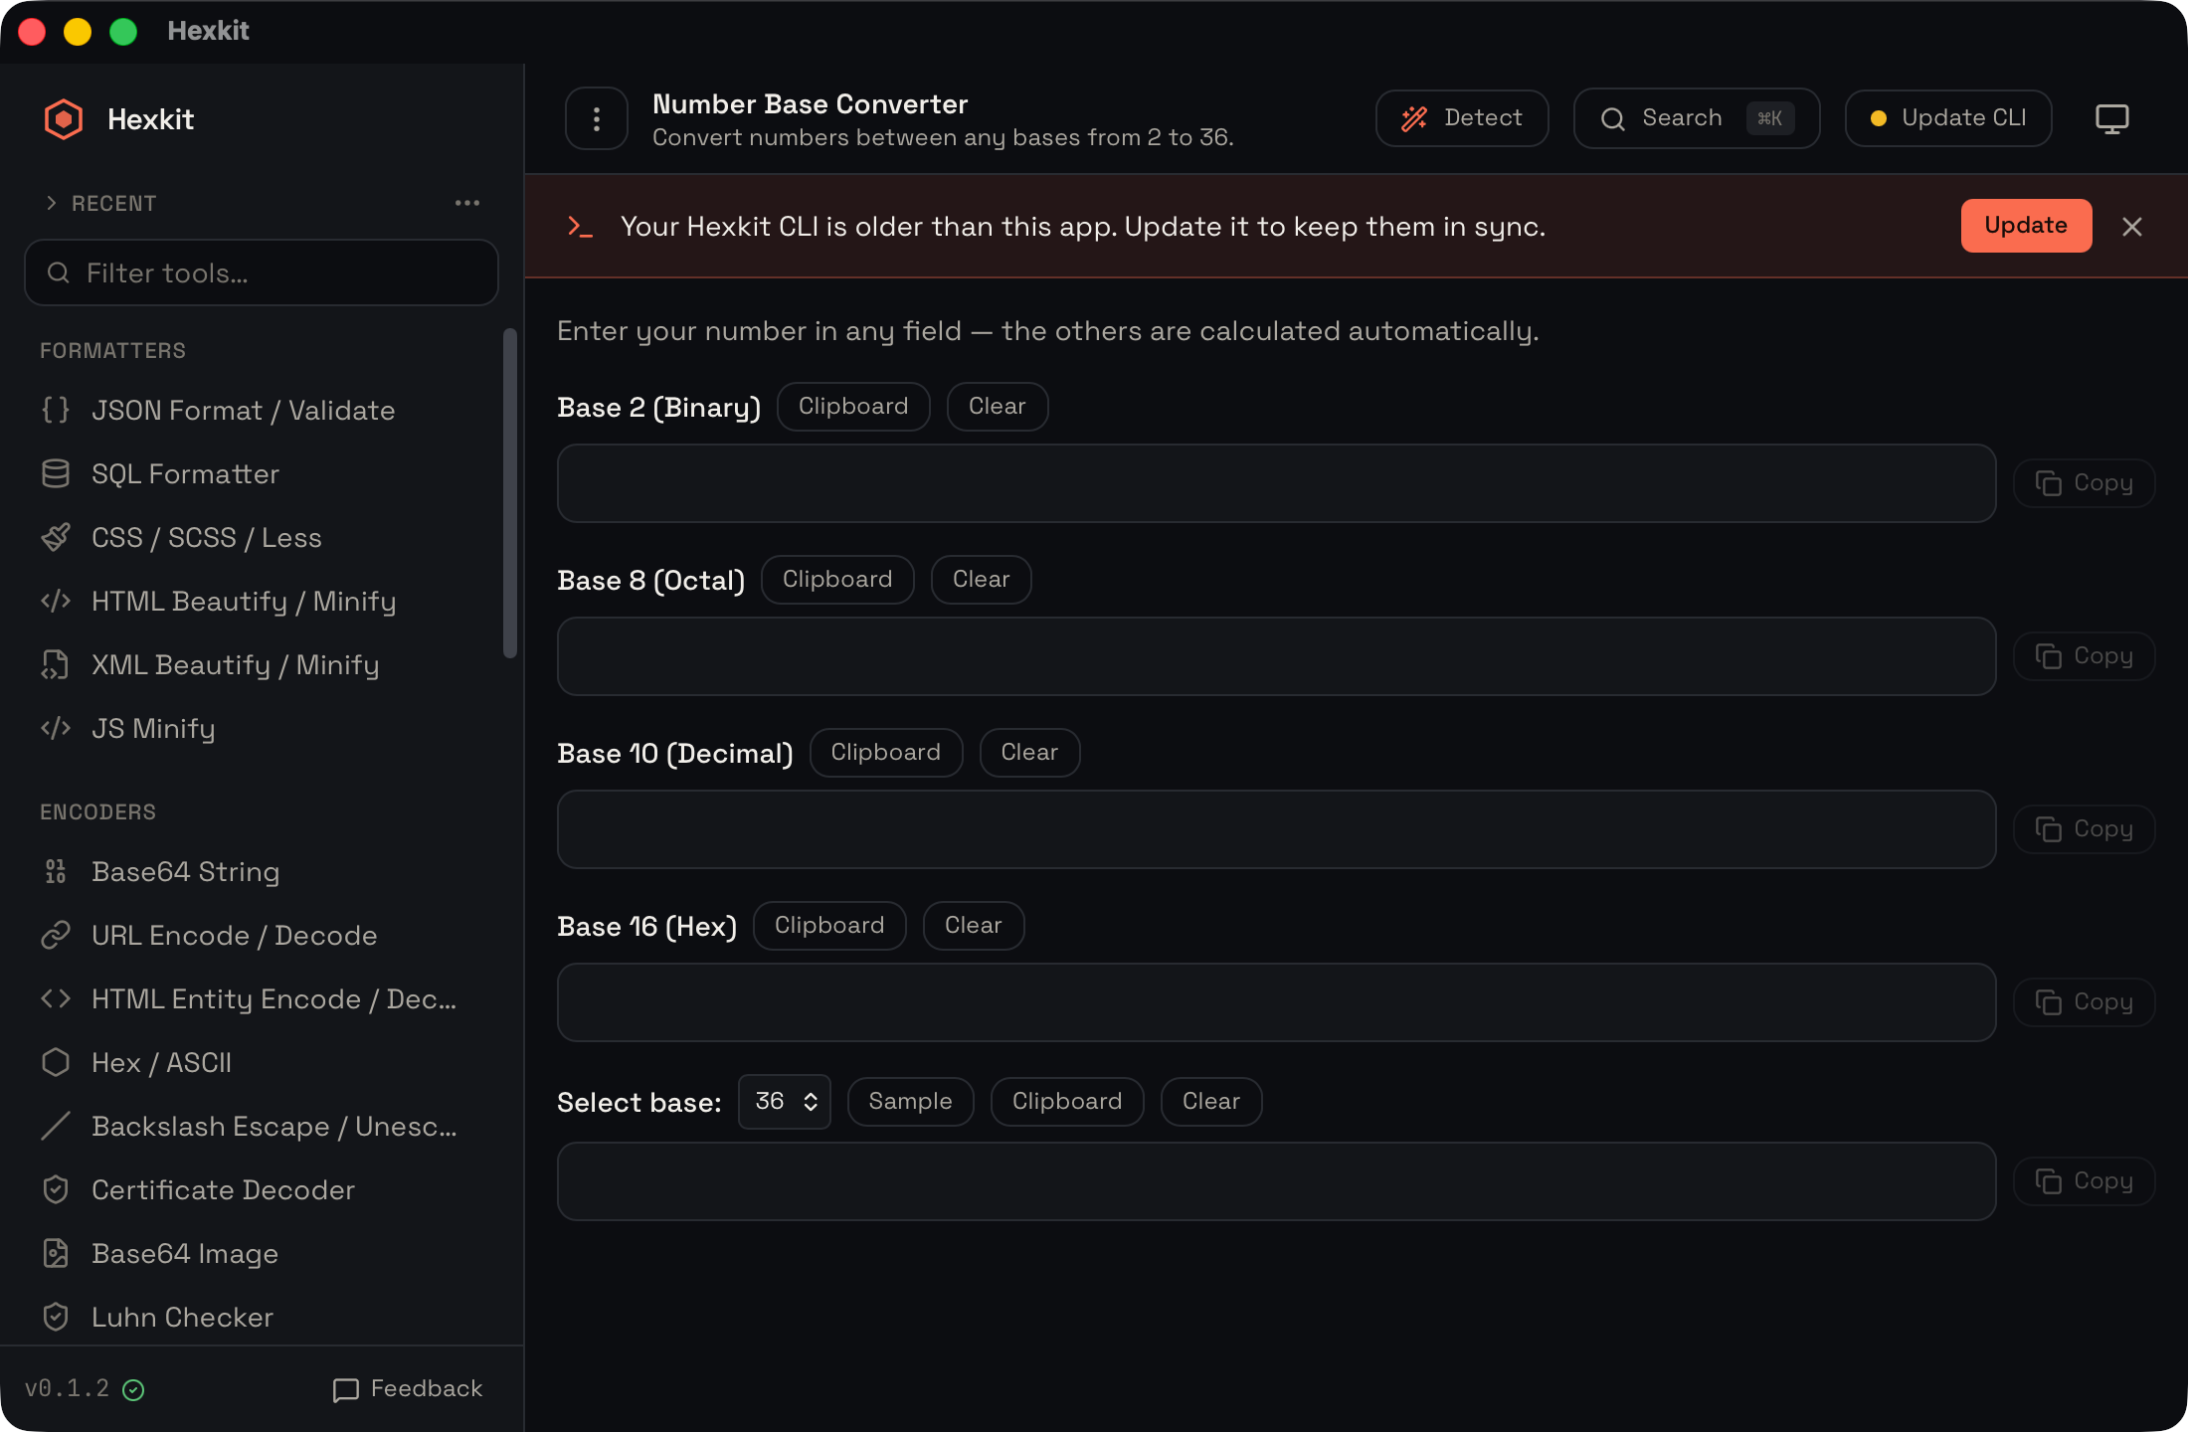Select Base64 Image tool

click(x=261, y=1254)
